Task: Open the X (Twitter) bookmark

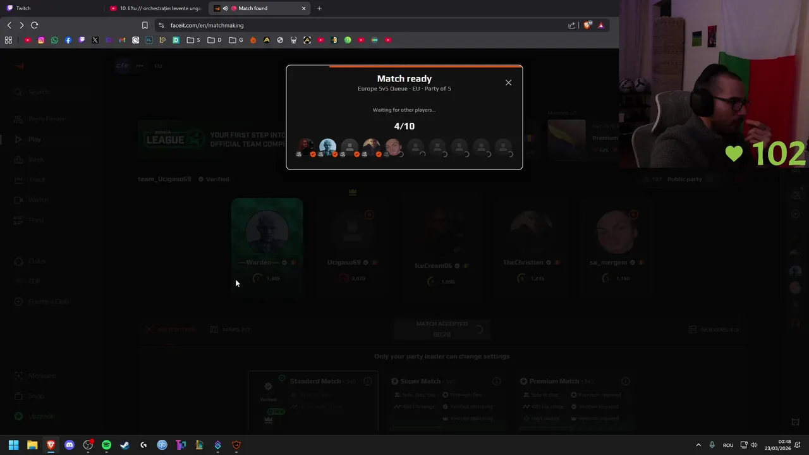Action: click(x=95, y=40)
